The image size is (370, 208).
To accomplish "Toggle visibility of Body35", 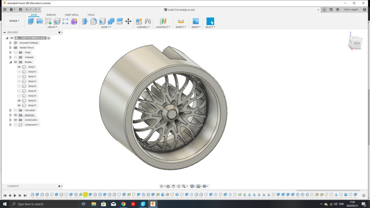I will pos(19,100).
